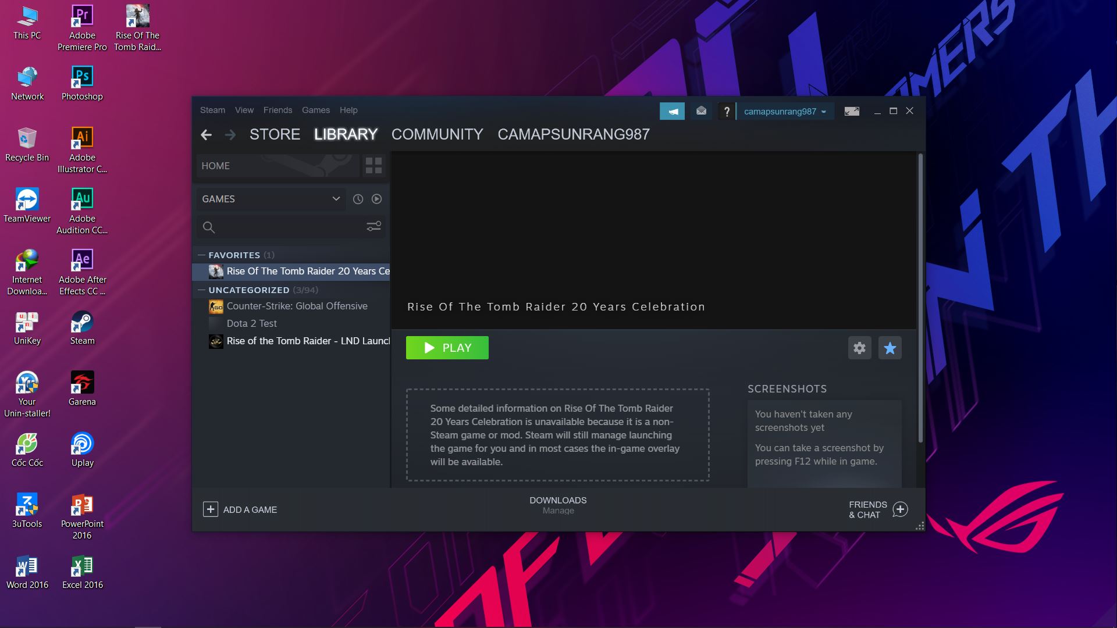Click the question mark support icon

tap(726, 111)
